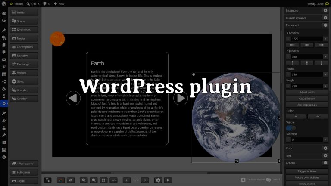Open the Media panel
Image resolution: width=331 pixels, height=186 pixels.
pyautogui.click(x=24, y=38)
